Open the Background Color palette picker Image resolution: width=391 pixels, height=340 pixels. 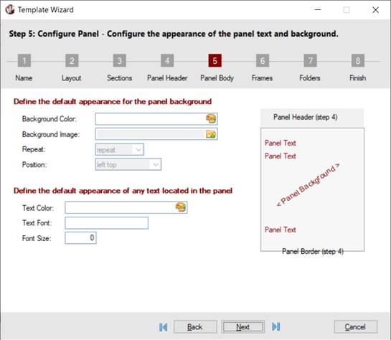[211, 118]
